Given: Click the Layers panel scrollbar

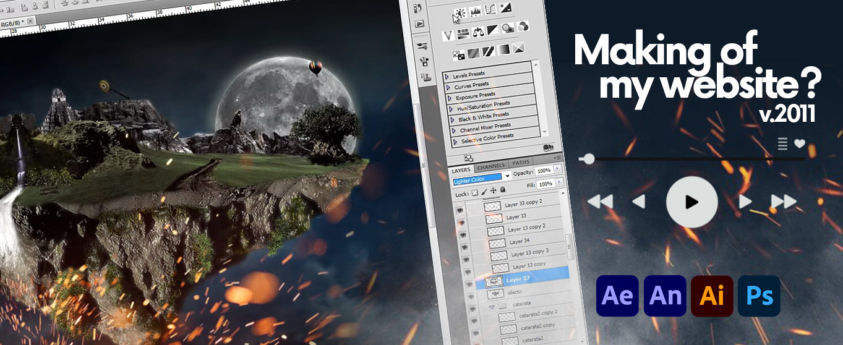Looking at the screenshot, I should coord(570,247).
